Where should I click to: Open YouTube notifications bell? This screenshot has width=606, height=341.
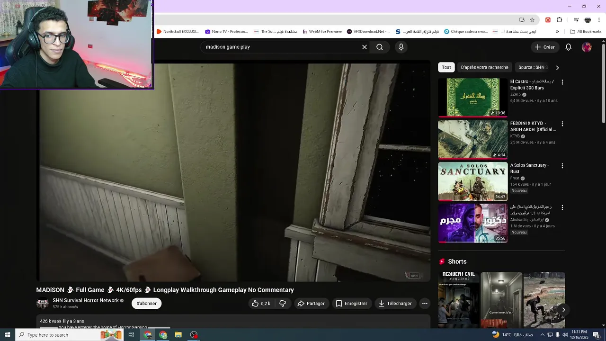pos(569,47)
